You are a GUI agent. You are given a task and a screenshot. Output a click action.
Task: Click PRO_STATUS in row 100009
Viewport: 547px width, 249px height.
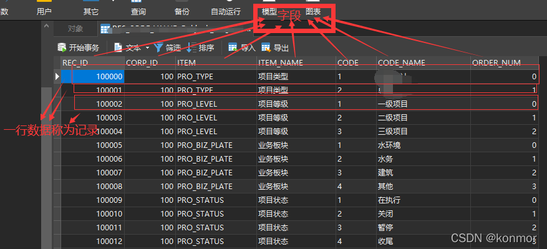[201, 200]
